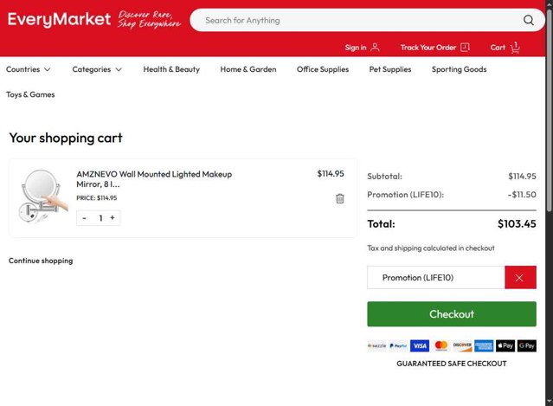Click Tax and shipping calculated in checkout
Screen dimensions: 553x406
pos(431,248)
